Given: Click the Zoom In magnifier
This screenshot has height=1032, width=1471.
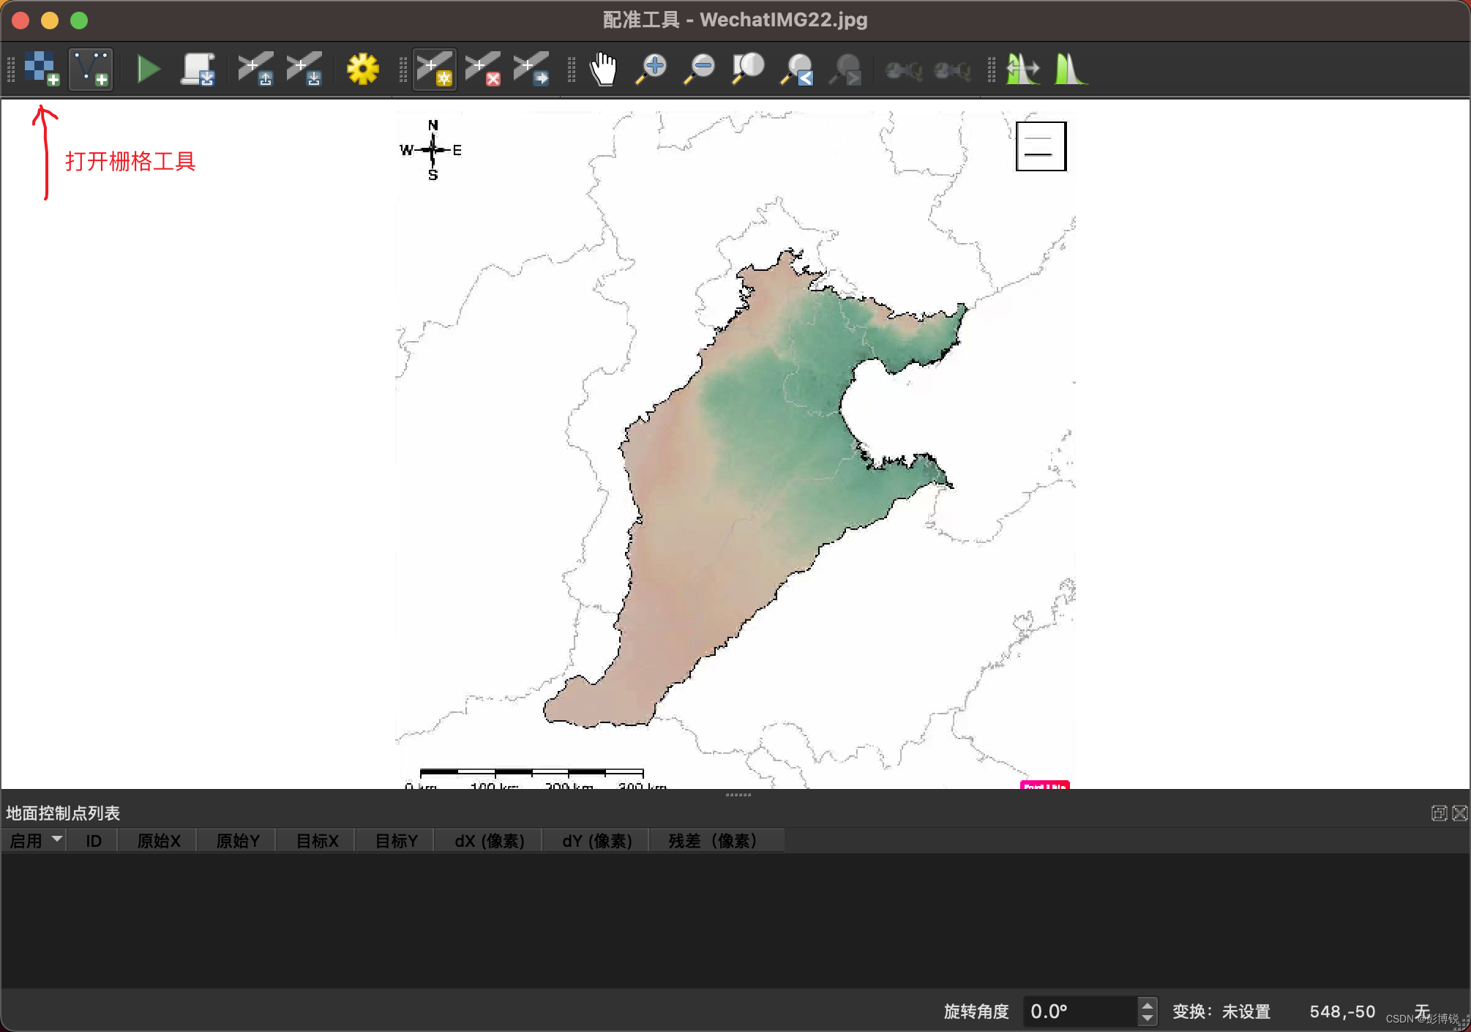Looking at the screenshot, I should [x=651, y=69].
